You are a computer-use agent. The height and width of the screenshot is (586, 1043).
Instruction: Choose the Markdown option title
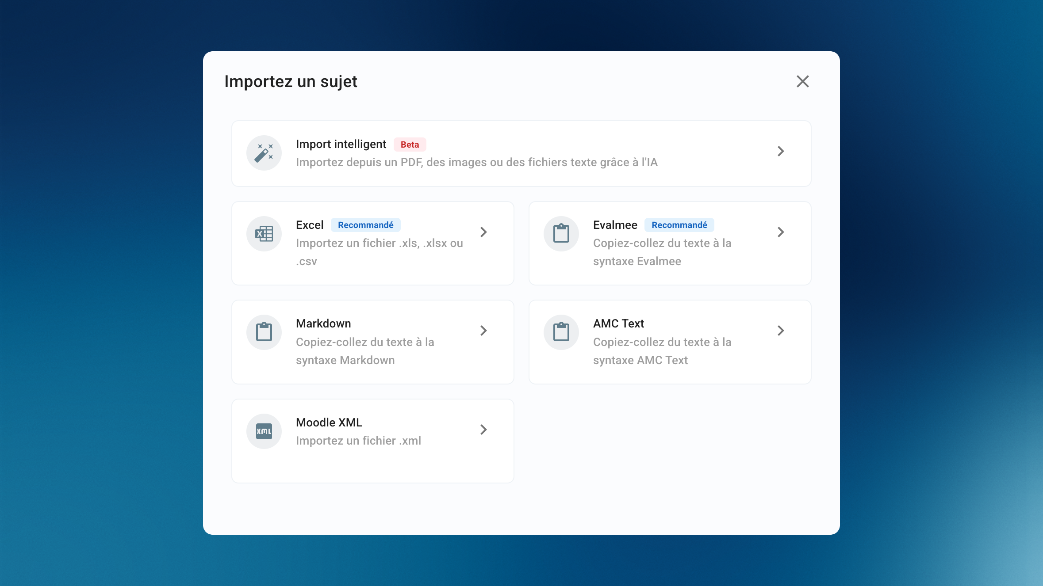(323, 323)
